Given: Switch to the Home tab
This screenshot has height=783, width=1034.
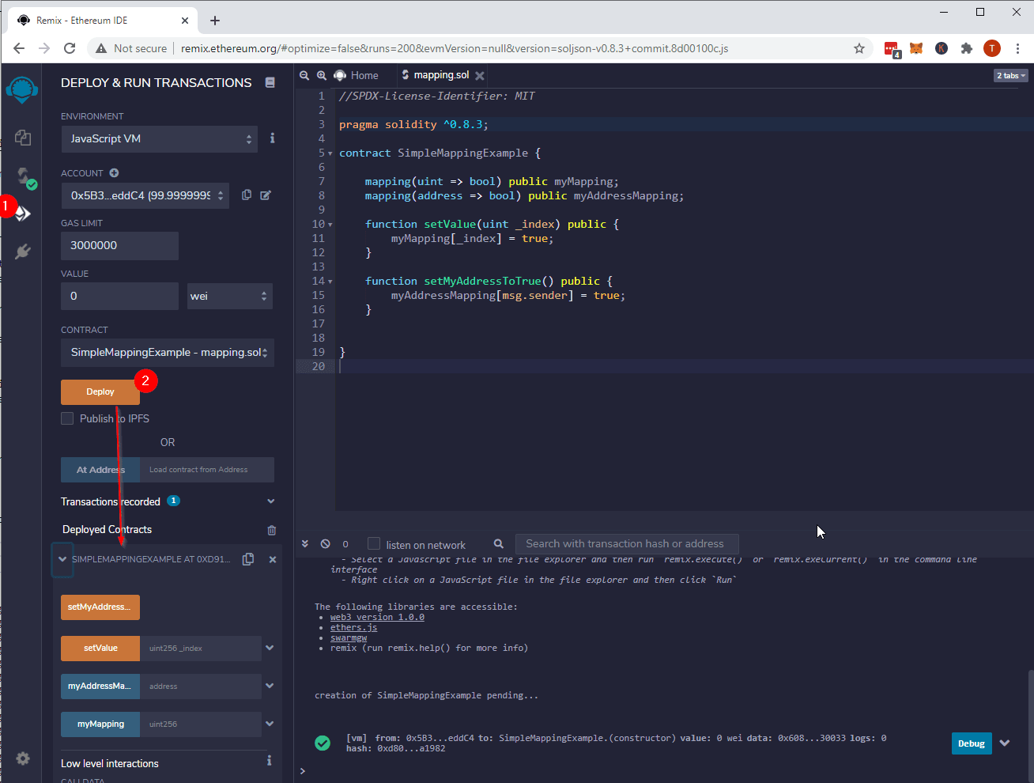Looking at the screenshot, I should (x=357, y=75).
